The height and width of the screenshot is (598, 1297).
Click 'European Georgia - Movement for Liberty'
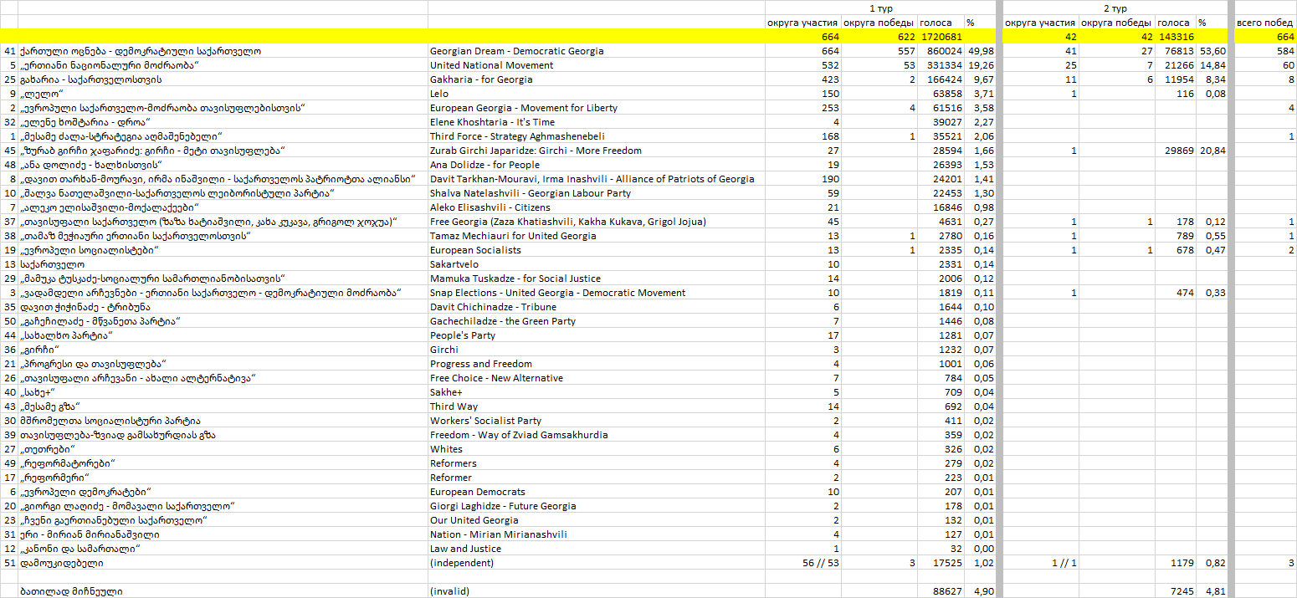597,108
